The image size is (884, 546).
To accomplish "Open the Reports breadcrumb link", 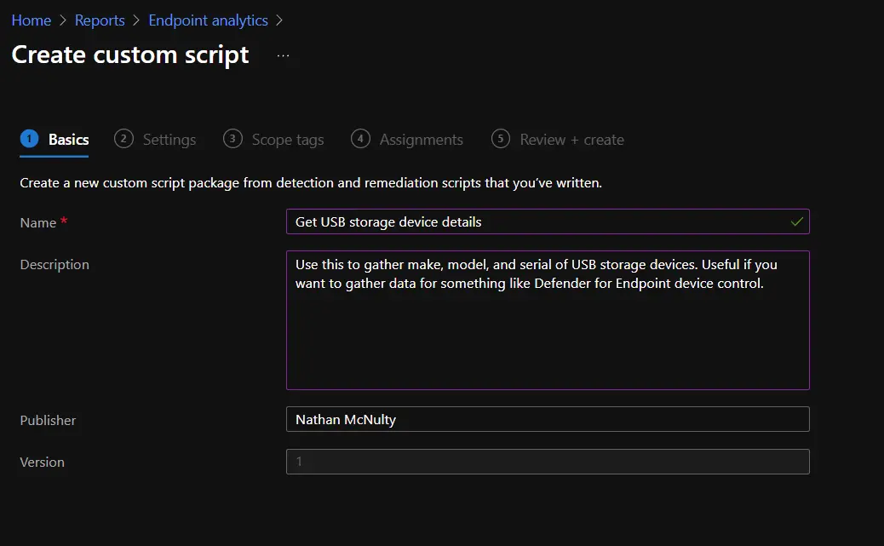I will click(x=100, y=20).
